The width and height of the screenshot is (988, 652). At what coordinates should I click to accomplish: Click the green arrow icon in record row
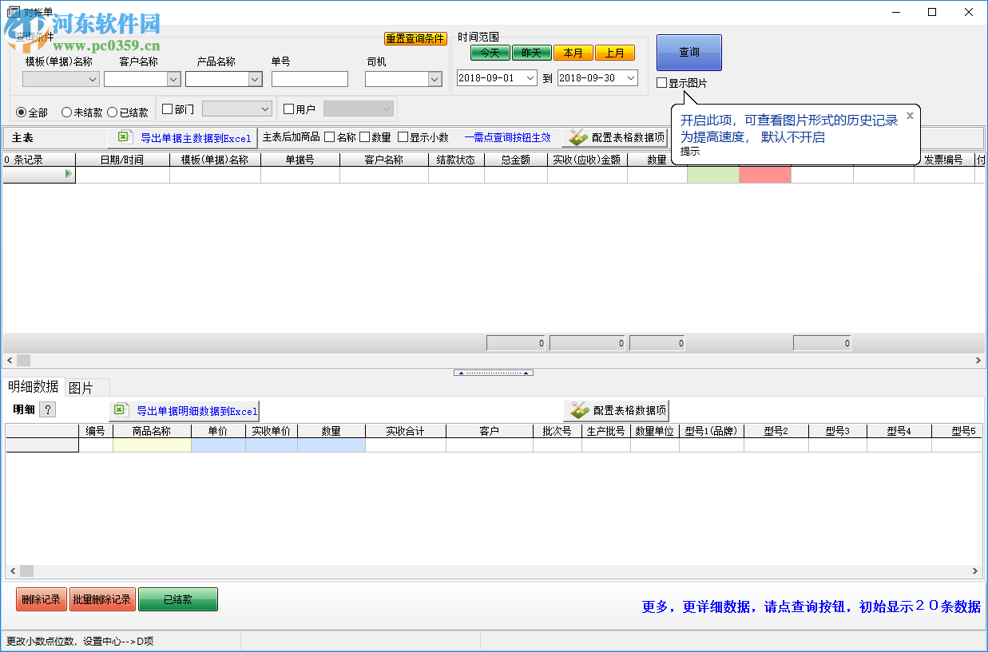69,173
